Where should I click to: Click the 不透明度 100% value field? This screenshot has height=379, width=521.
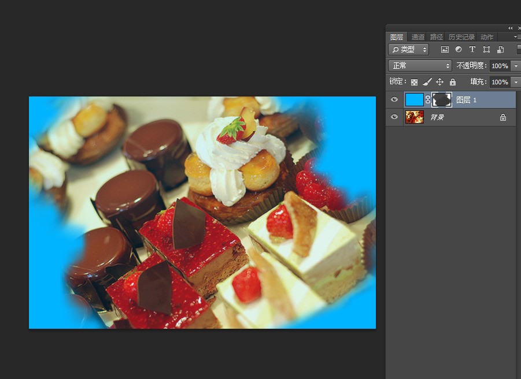[500, 66]
